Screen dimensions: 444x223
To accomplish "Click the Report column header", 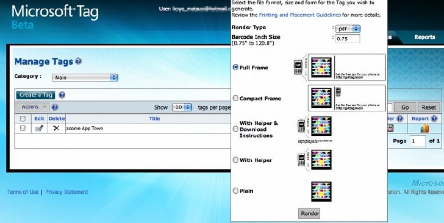I will pos(420,119).
